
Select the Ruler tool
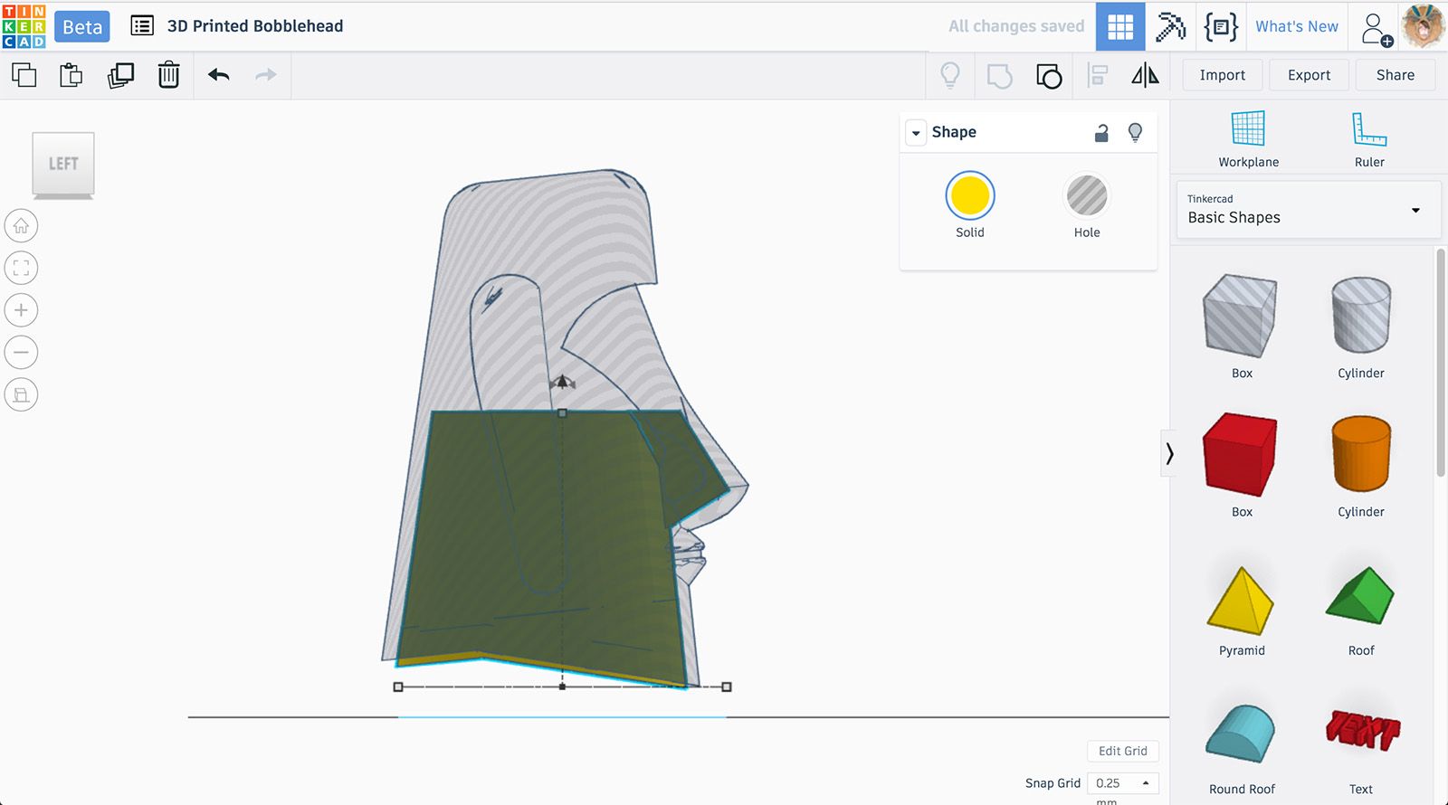coord(1369,139)
